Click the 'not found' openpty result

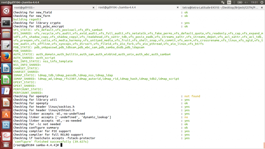(192, 96)
